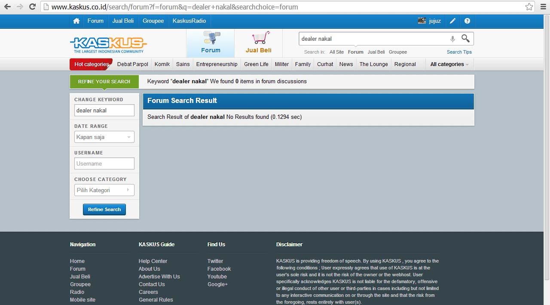
Task: Click the pencil create-post icon
Action: click(452, 21)
